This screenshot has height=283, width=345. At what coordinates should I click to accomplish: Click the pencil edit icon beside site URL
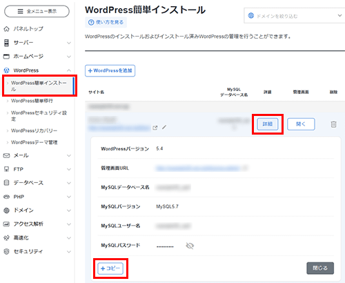pos(164,127)
